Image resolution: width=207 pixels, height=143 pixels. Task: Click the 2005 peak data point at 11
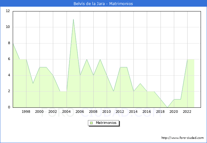tap(73, 19)
